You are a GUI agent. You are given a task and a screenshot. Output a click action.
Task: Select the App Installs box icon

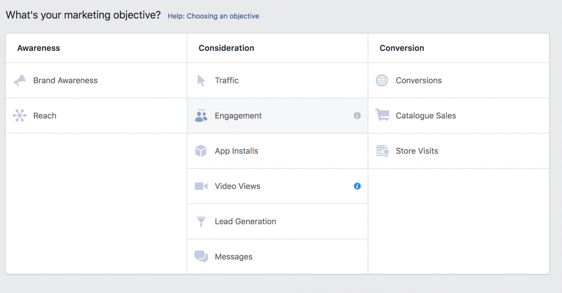coord(201,150)
